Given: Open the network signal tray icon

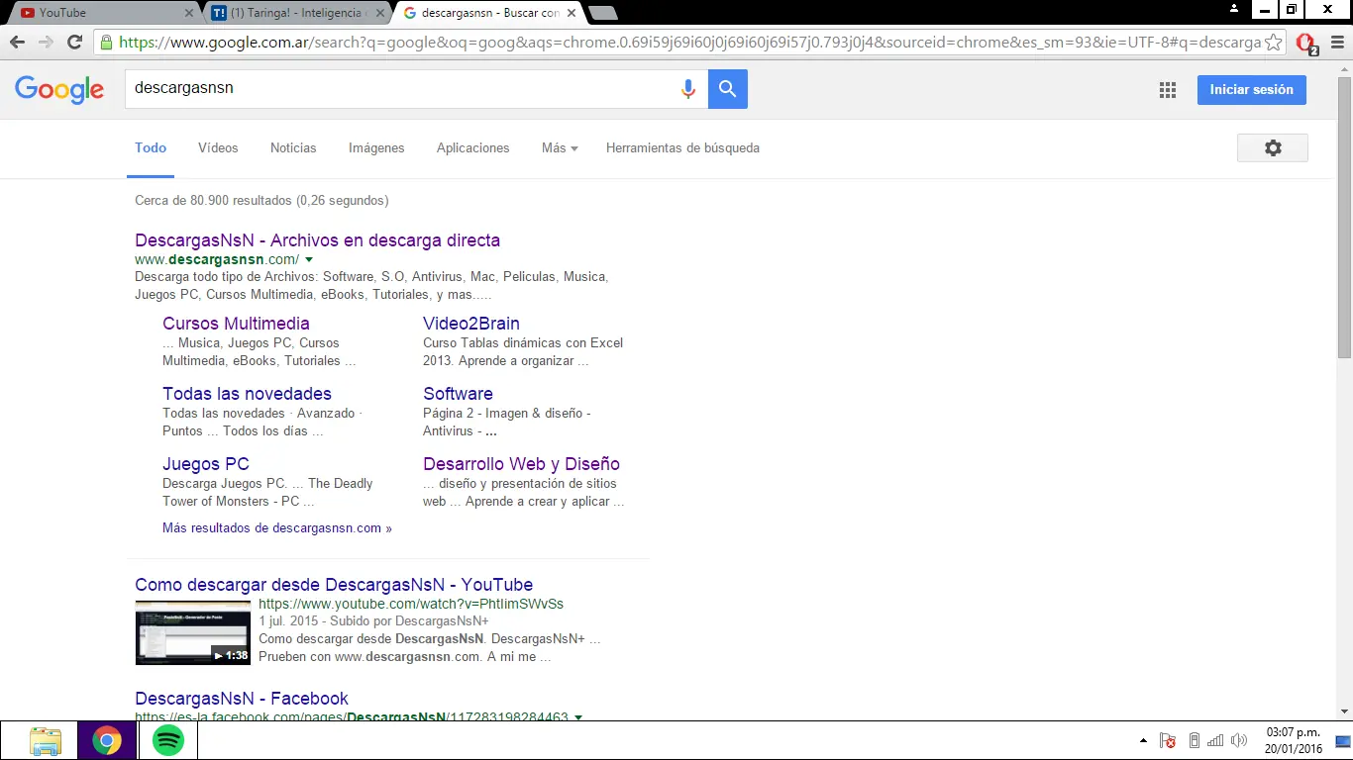Looking at the screenshot, I should [x=1215, y=740].
